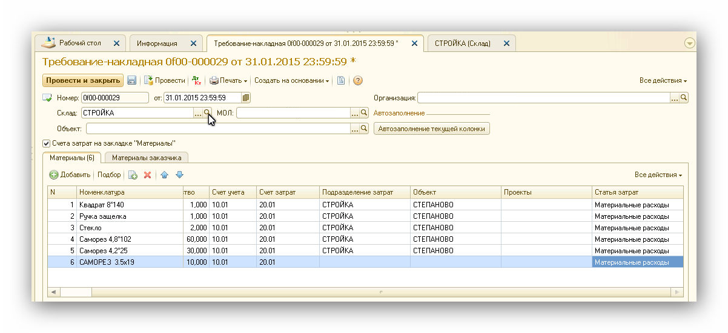728x333 pixels.
Task: Click the Организация input field
Action: 543,97
